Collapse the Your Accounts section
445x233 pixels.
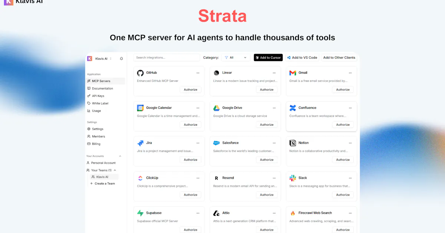pos(120,156)
